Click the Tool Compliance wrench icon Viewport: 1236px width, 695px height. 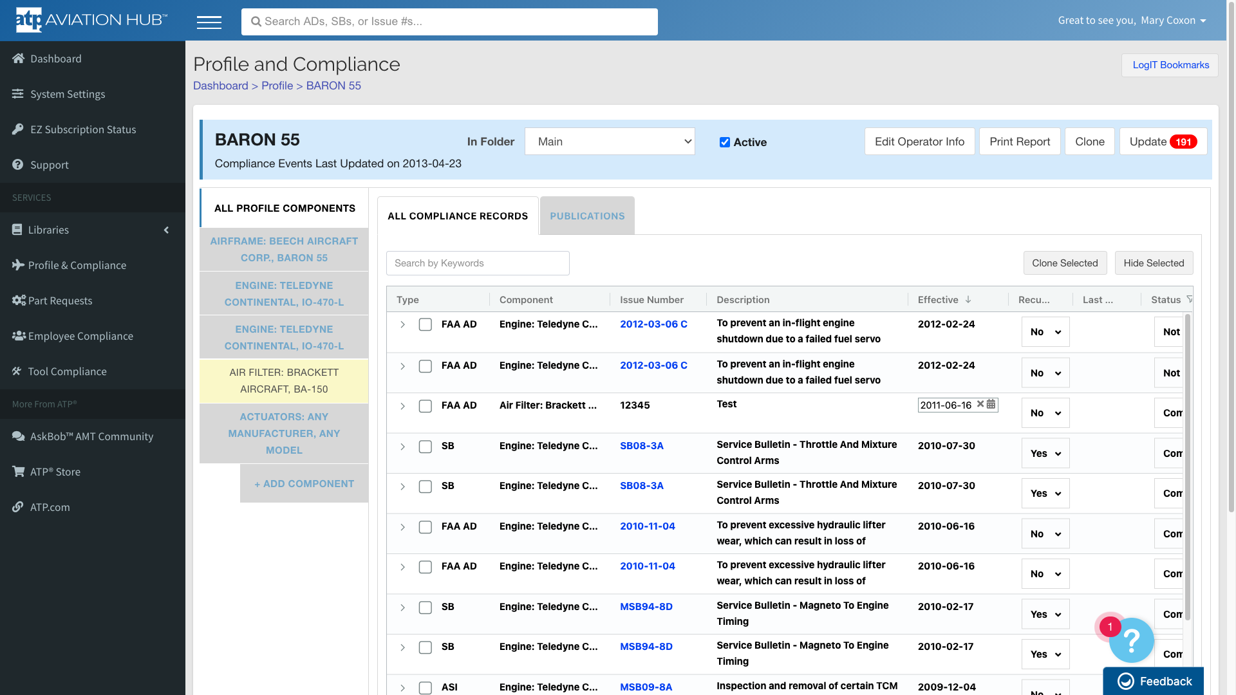17,371
